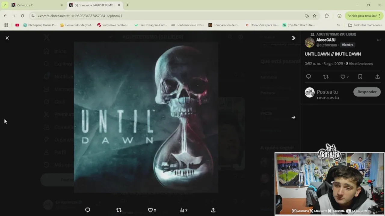Viewport: 385px width, 216px height.
Task: Go to next photo with right arrow
Action: click(x=293, y=117)
